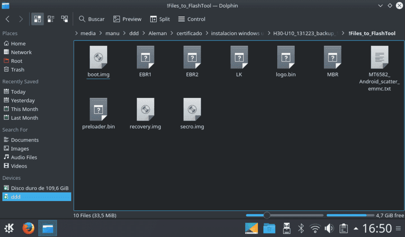Image resolution: width=405 pixels, height=237 pixels.
Task: Select the logo.bin file icon
Action: 286,57
